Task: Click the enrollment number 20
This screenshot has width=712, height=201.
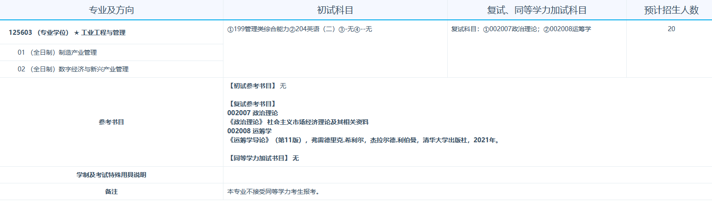Action: tap(671, 29)
